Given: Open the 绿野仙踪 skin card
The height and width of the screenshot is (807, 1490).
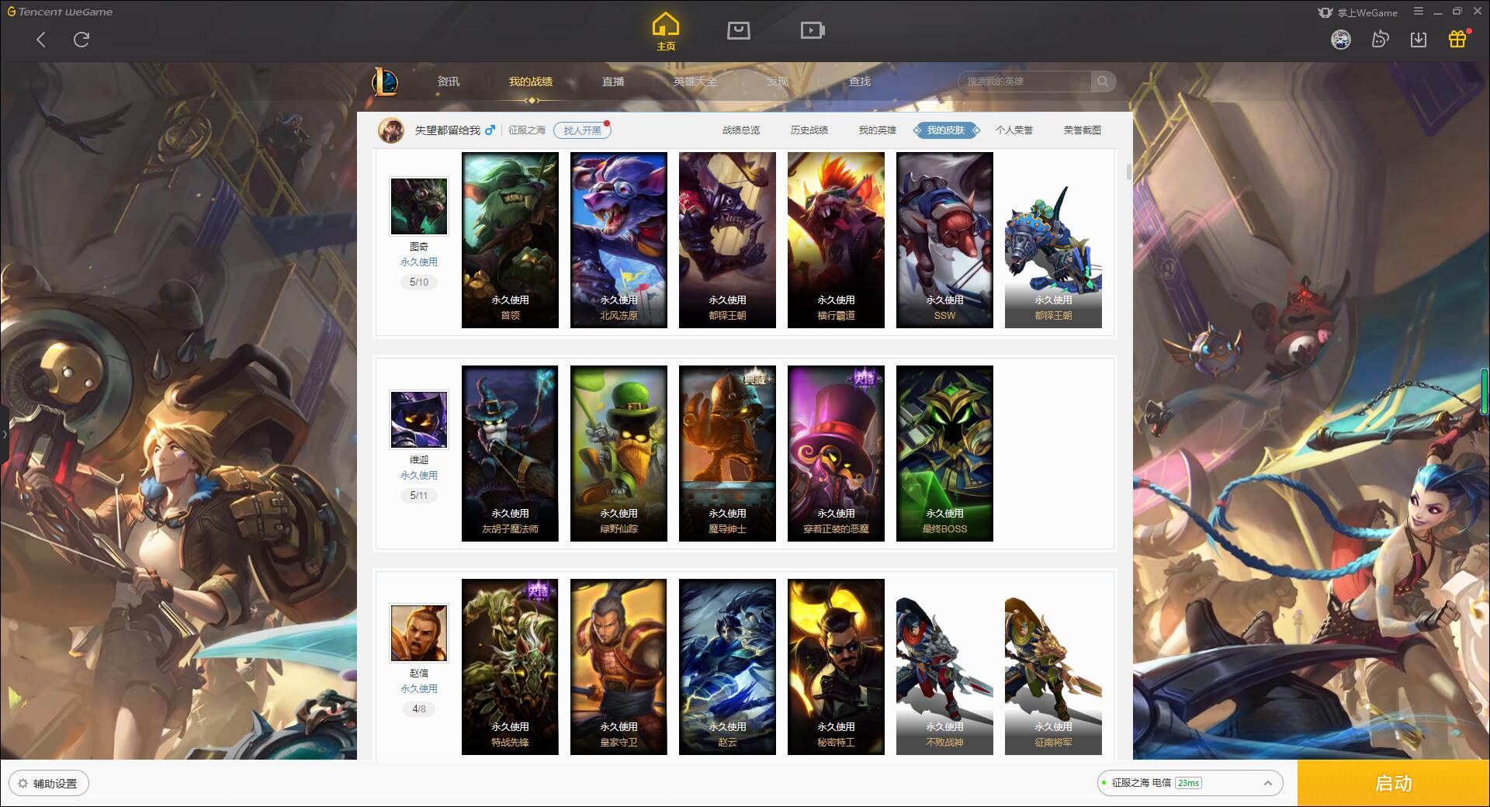Looking at the screenshot, I should coord(619,453).
